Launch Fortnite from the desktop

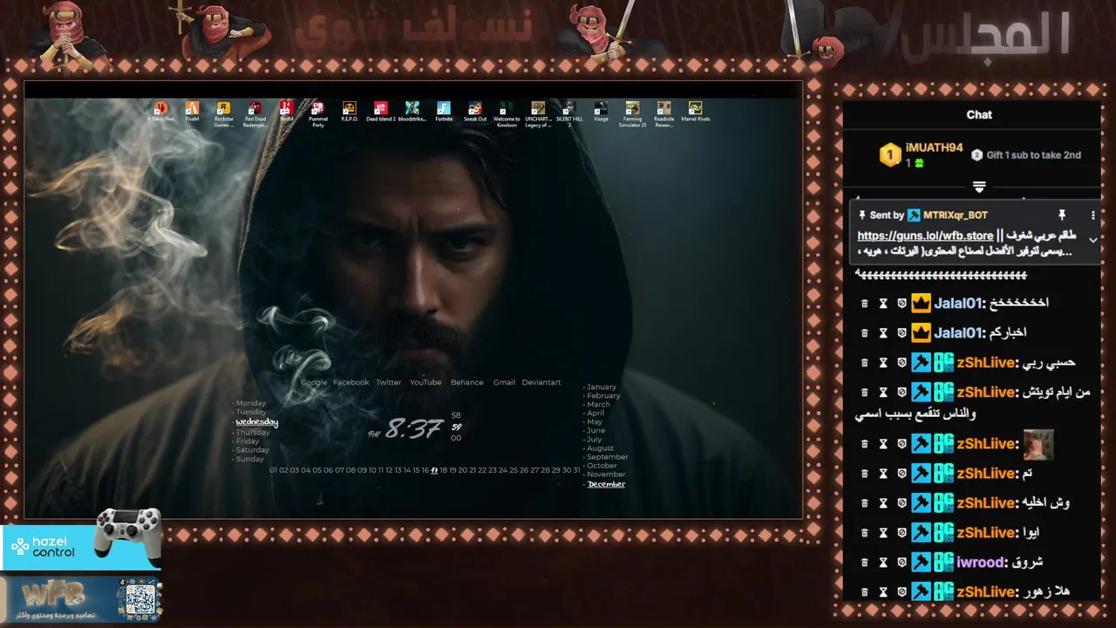[x=444, y=112]
